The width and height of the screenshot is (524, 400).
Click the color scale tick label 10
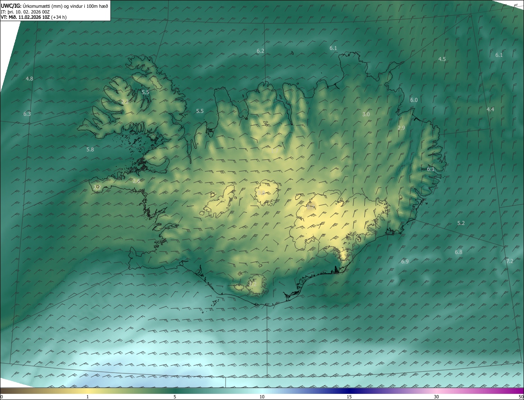point(262,397)
